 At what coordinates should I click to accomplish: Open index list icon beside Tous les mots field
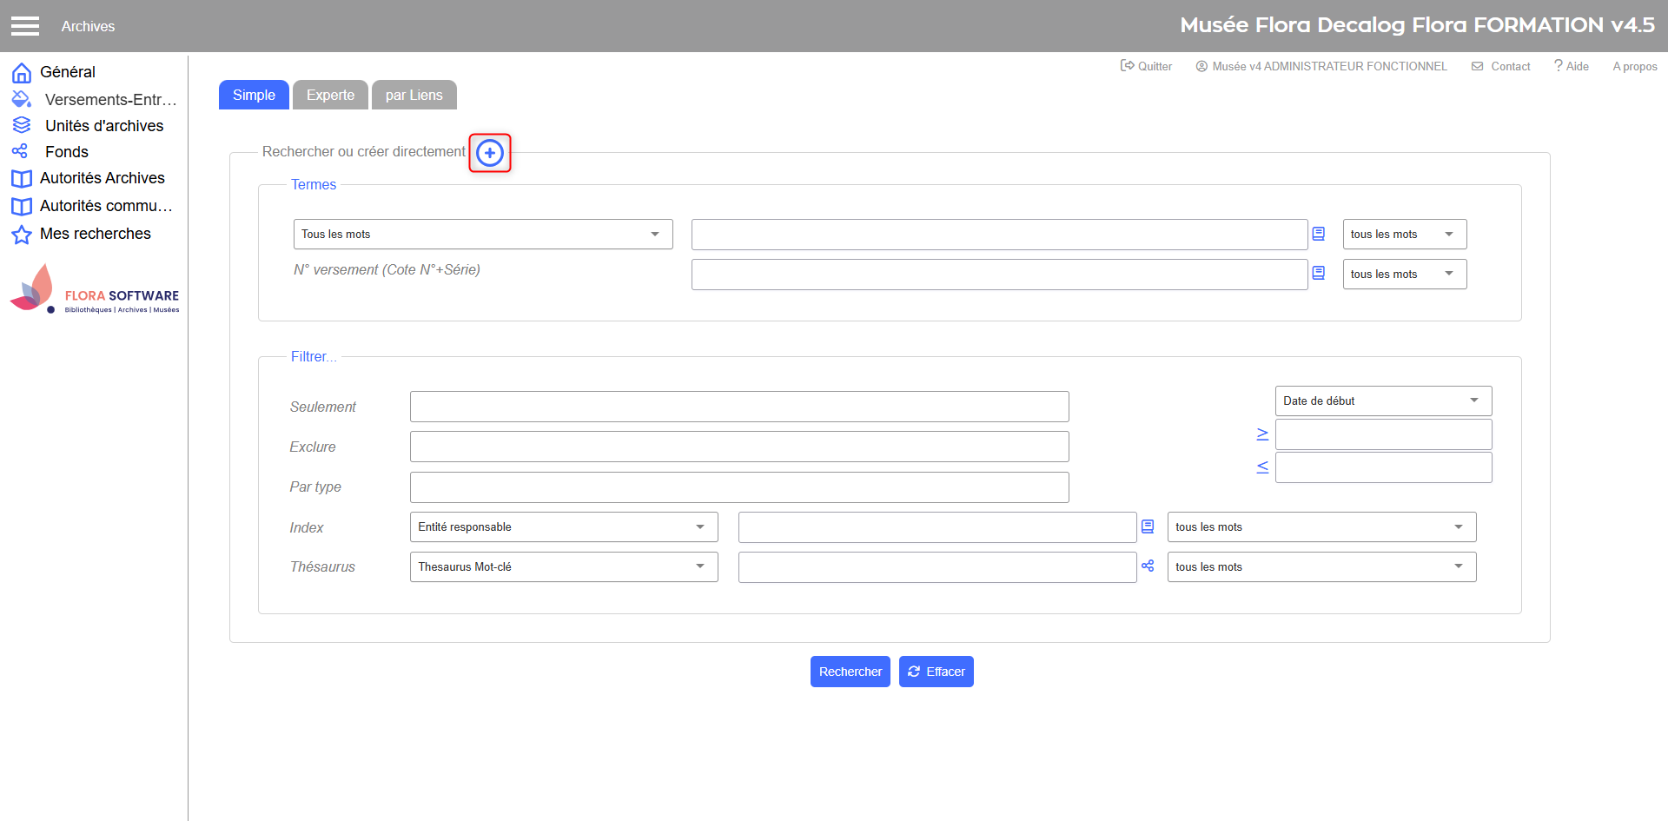(x=1318, y=234)
